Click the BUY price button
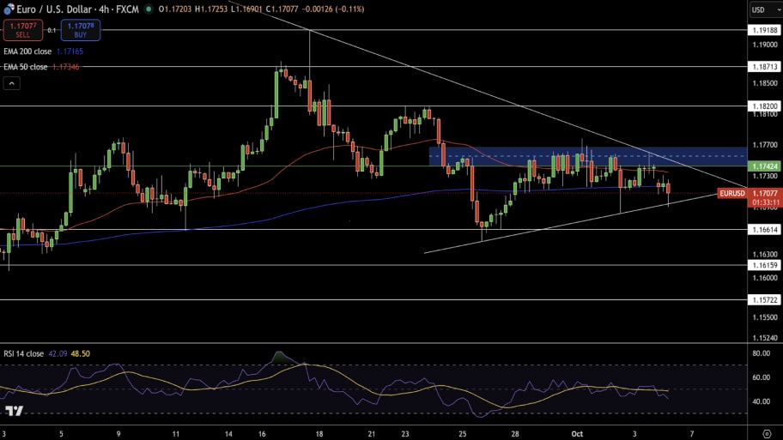The height and width of the screenshot is (440, 783). pyautogui.click(x=80, y=31)
